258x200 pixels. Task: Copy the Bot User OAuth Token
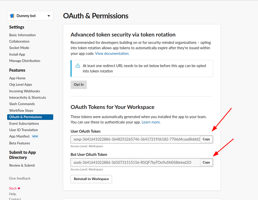(206, 162)
